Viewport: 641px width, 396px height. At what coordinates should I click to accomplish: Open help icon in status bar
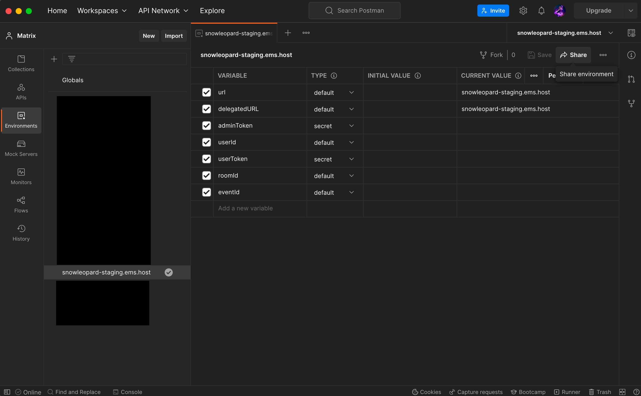point(636,392)
